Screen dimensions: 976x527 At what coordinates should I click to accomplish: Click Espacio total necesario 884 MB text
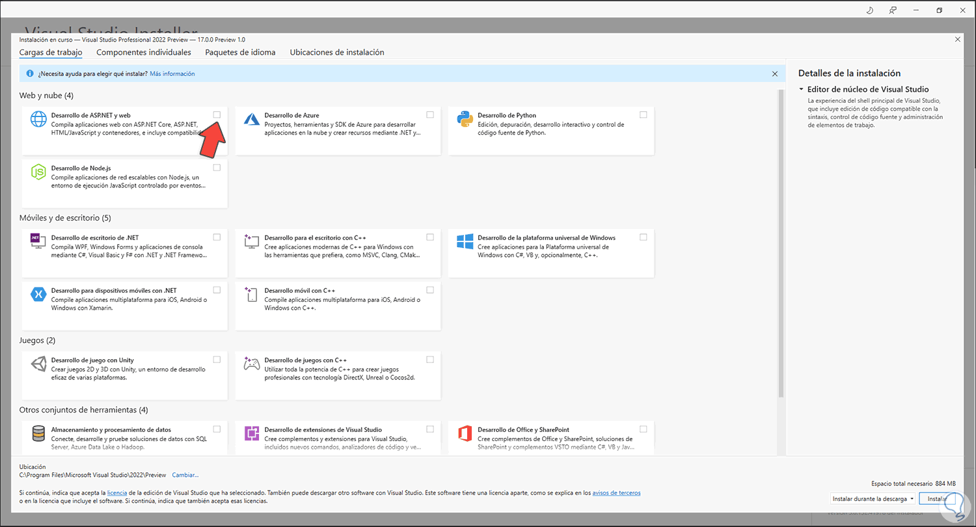click(914, 483)
